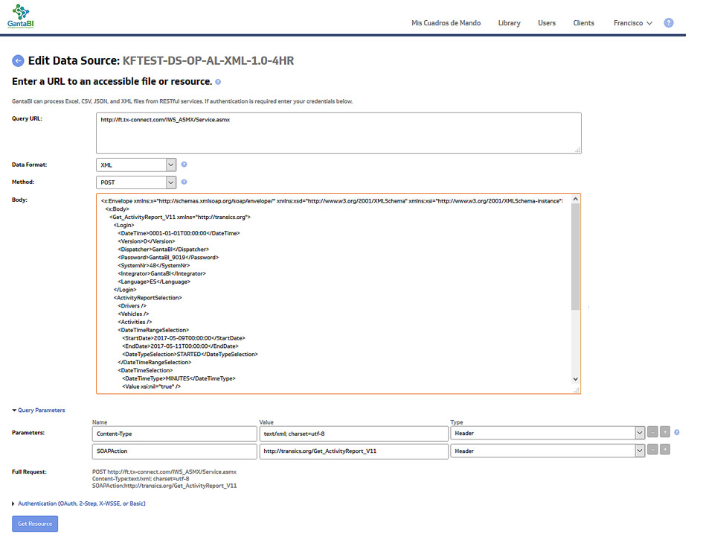Open the Library menu item
The image size is (703, 540).
pyautogui.click(x=510, y=23)
